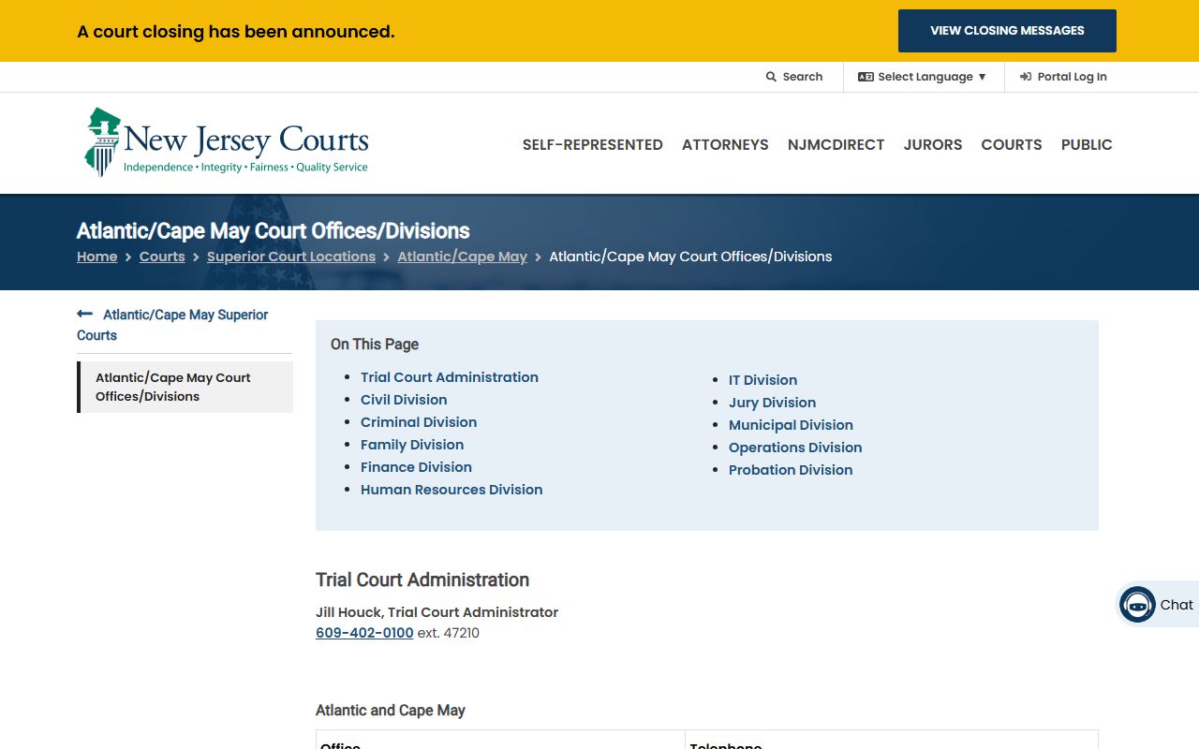Open Atlantic/Cape May breadcrumb link
1199x749 pixels.
(463, 257)
